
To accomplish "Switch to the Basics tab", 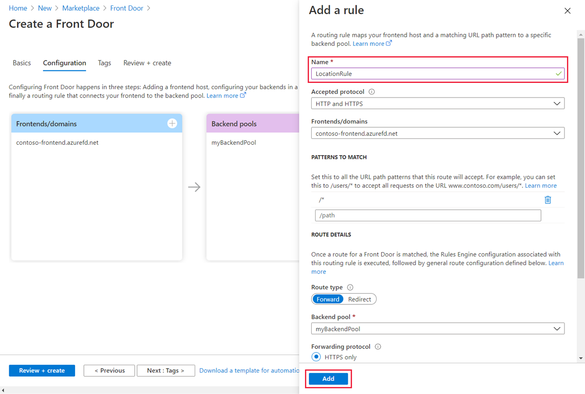I will pyautogui.click(x=21, y=63).
